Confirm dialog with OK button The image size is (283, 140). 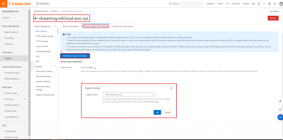coord(157,112)
